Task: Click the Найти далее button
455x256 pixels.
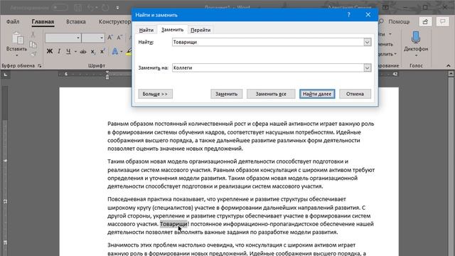Action: point(317,94)
